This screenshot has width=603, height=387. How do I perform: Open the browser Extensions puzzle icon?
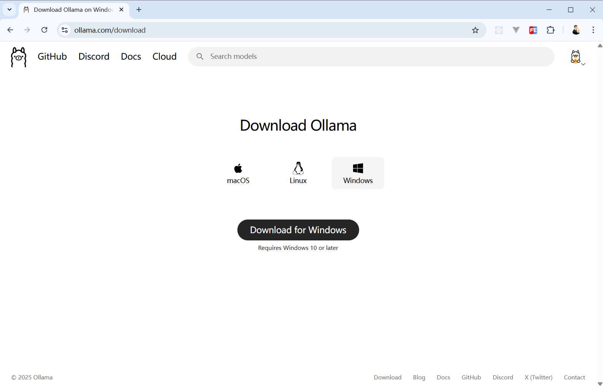click(x=550, y=30)
